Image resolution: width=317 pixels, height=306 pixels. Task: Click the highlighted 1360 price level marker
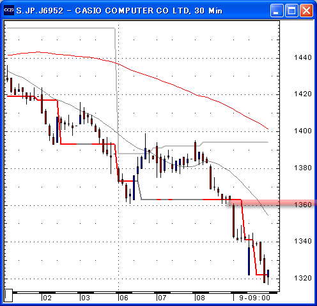[x=303, y=205]
